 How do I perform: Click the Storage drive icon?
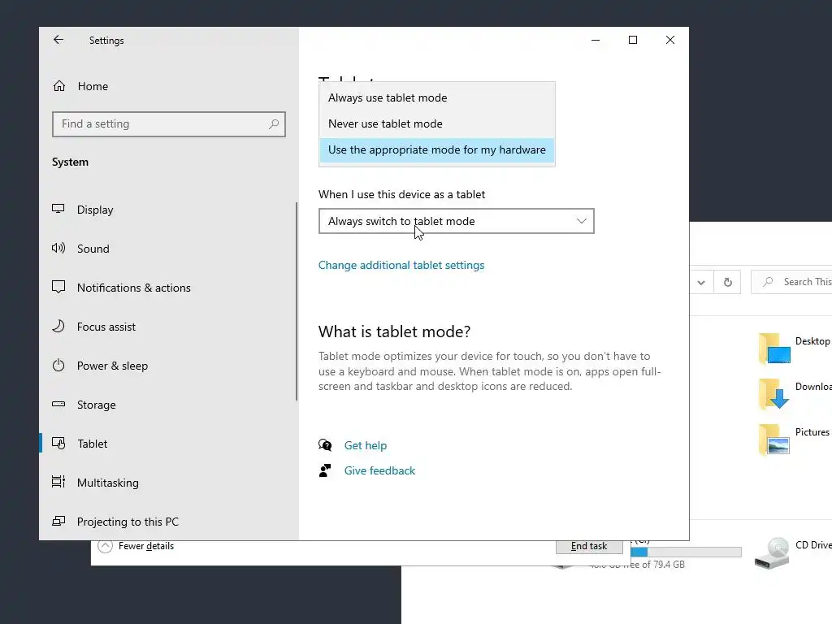pos(58,405)
